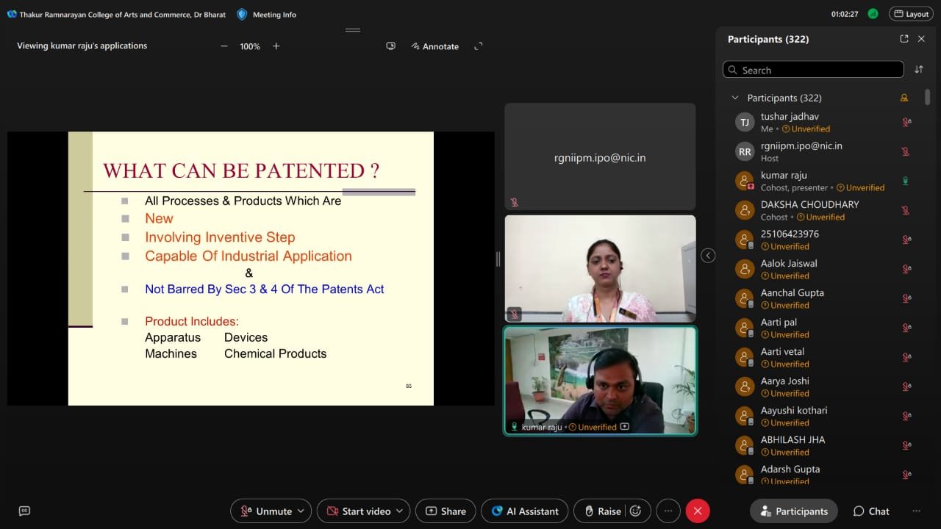Collapse the Participants (322) list section
Image resolution: width=941 pixels, height=529 pixels.
[734, 98]
